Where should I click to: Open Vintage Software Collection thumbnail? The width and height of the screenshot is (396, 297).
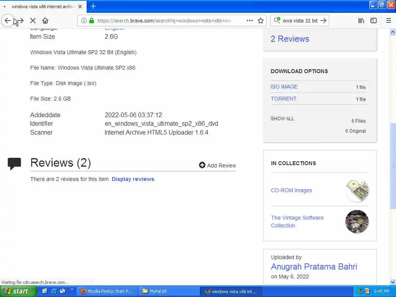(x=357, y=222)
